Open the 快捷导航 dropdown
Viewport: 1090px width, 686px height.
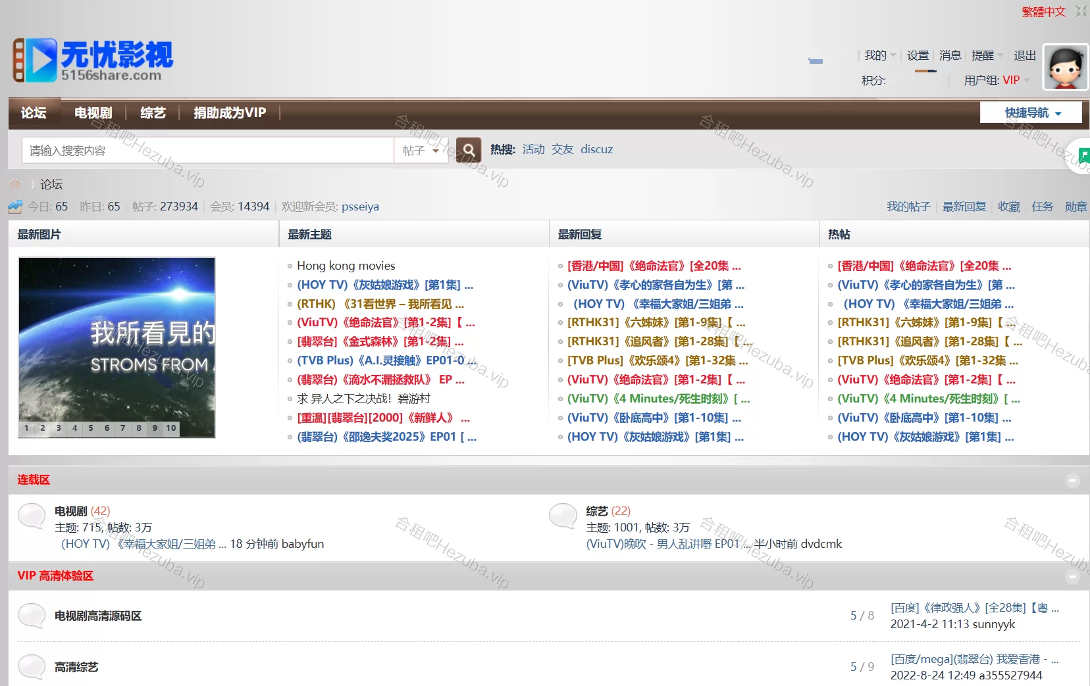click(x=1031, y=113)
